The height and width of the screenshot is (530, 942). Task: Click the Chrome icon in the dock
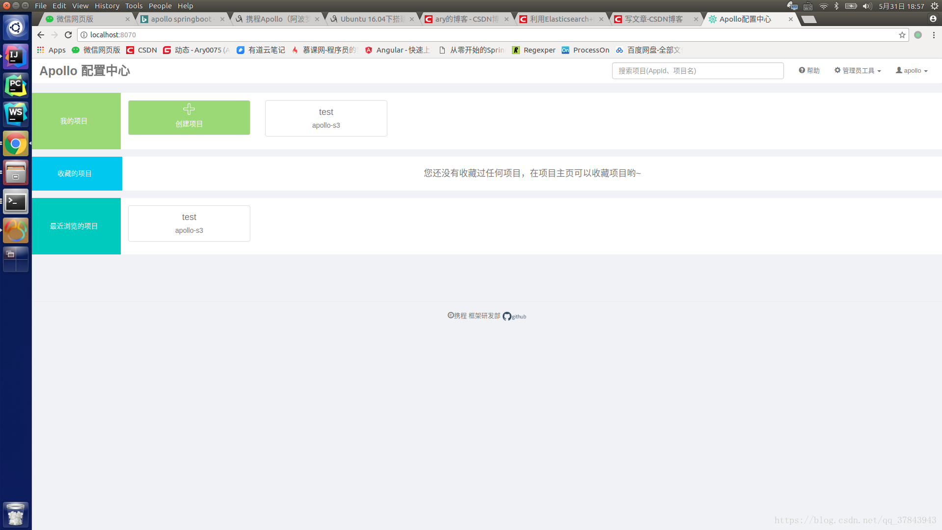click(x=16, y=143)
